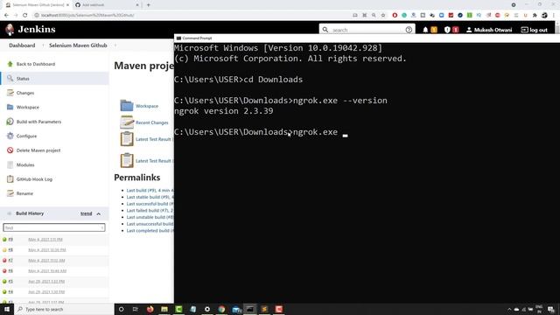Click the Changes notepad icon
Image resolution: width=560 pixels, height=315 pixels.
tap(10, 93)
